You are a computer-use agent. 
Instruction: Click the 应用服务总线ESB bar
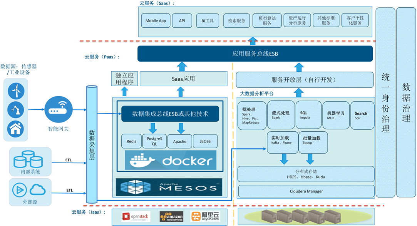[255, 54]
